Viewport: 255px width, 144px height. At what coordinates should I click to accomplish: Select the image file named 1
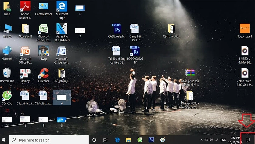[x=25, y=121]
